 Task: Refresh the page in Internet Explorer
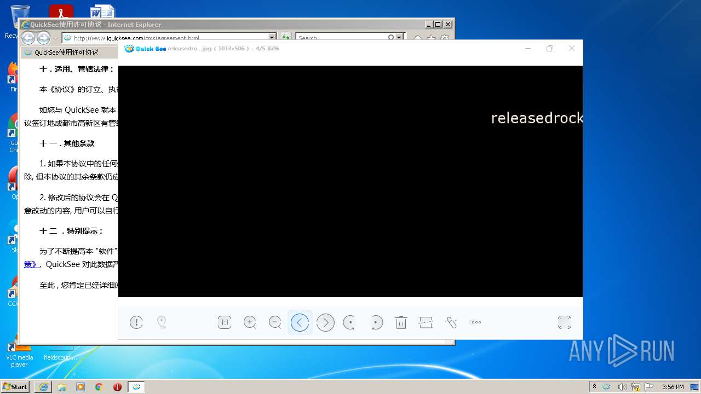point(286,38)
